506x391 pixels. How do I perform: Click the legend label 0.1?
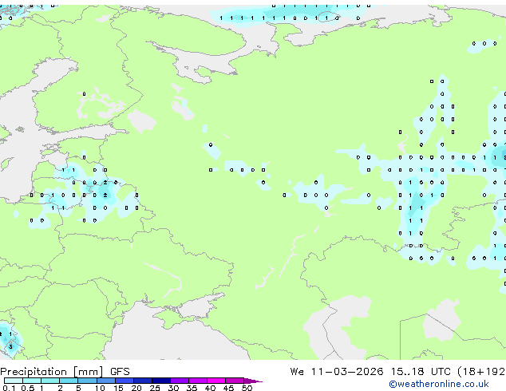point(9,388)
